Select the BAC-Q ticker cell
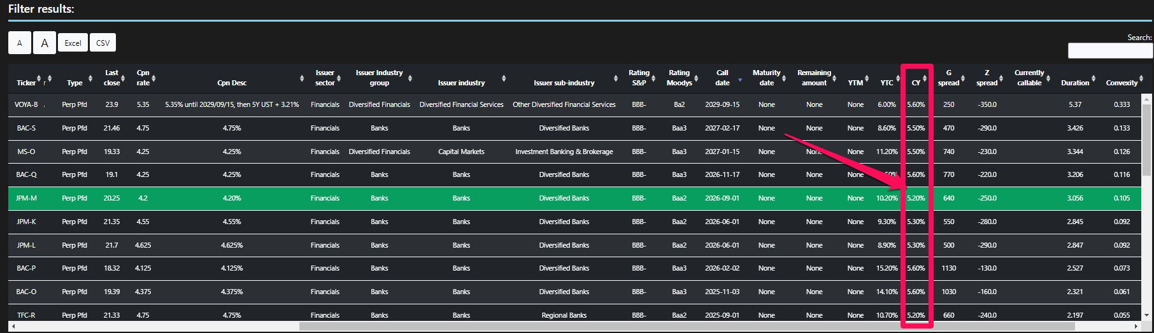This screenshot has height=333, width=1154. [26, 174]
